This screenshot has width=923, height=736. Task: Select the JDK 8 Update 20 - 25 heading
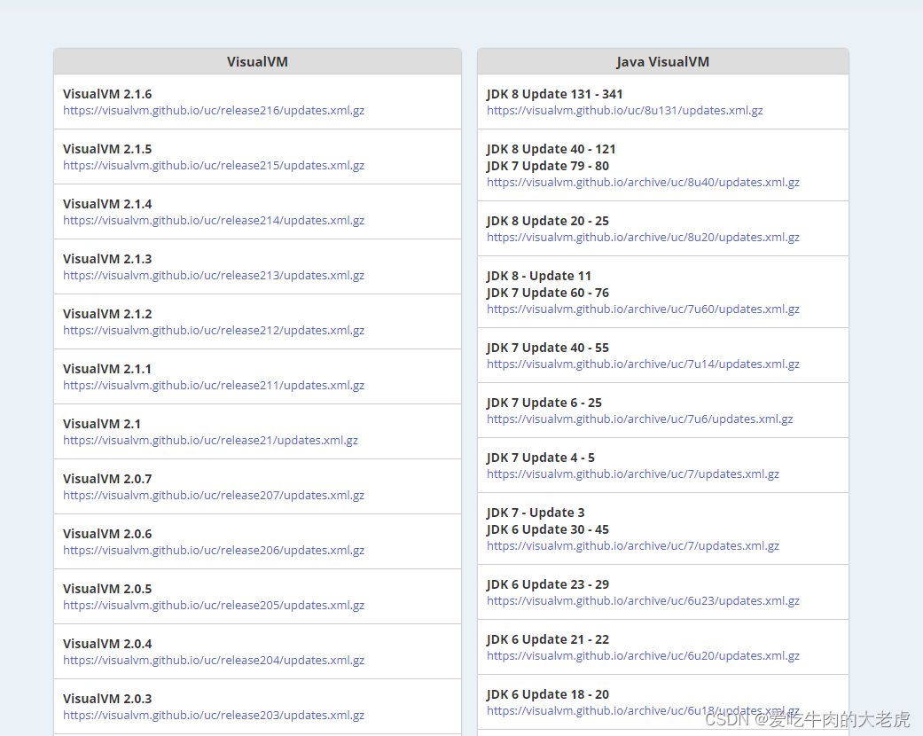(x=547, y=221)
